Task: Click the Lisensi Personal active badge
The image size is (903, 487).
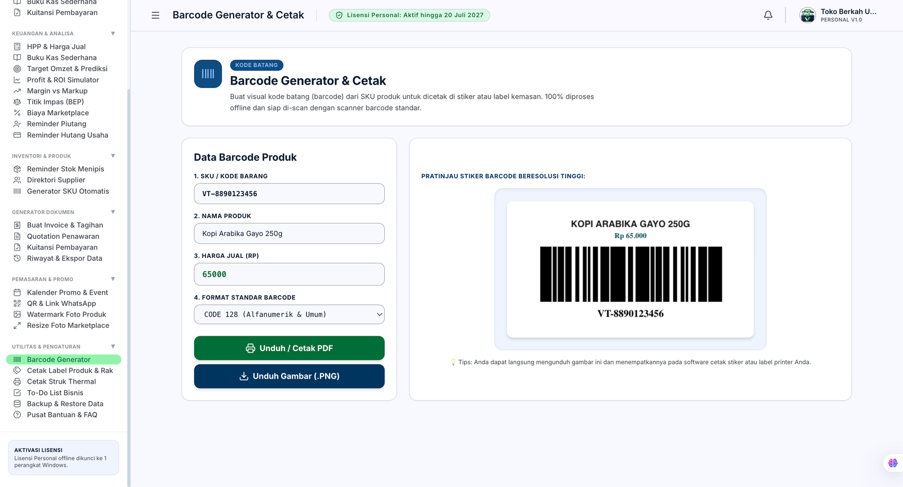Action: (409, 15)
